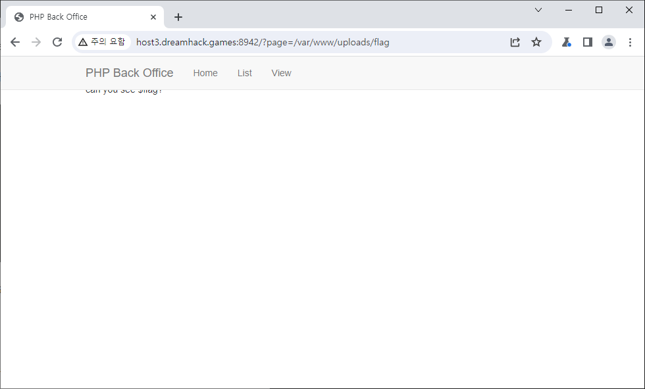Toggle the browser side panel
The image size is (645, 389).
point(588,42)
